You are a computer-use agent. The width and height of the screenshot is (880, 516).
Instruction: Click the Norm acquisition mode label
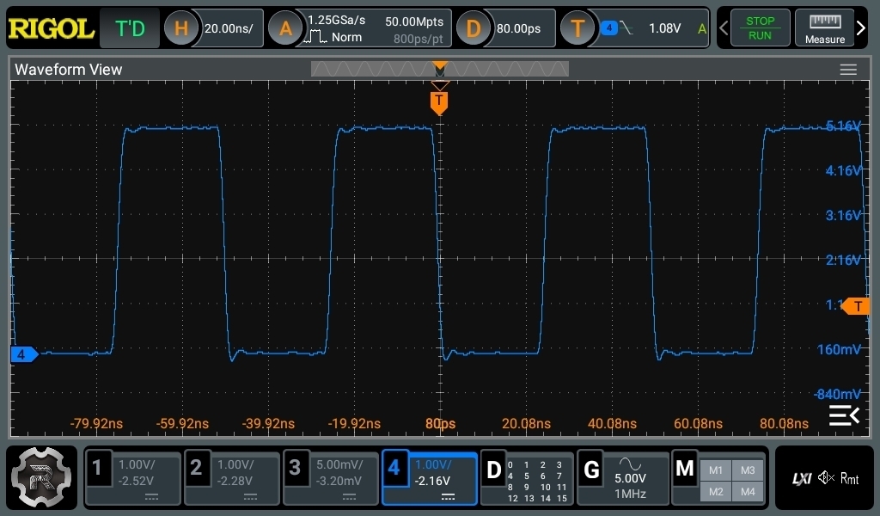pyautogui.click(x=346, y=37)
